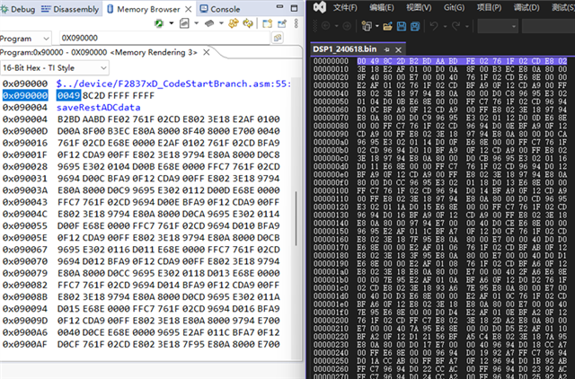Viewport: 575px width, 379px height.
Task: Expand dropdown arrow next to Go to address icon
Action: [171, 23]
